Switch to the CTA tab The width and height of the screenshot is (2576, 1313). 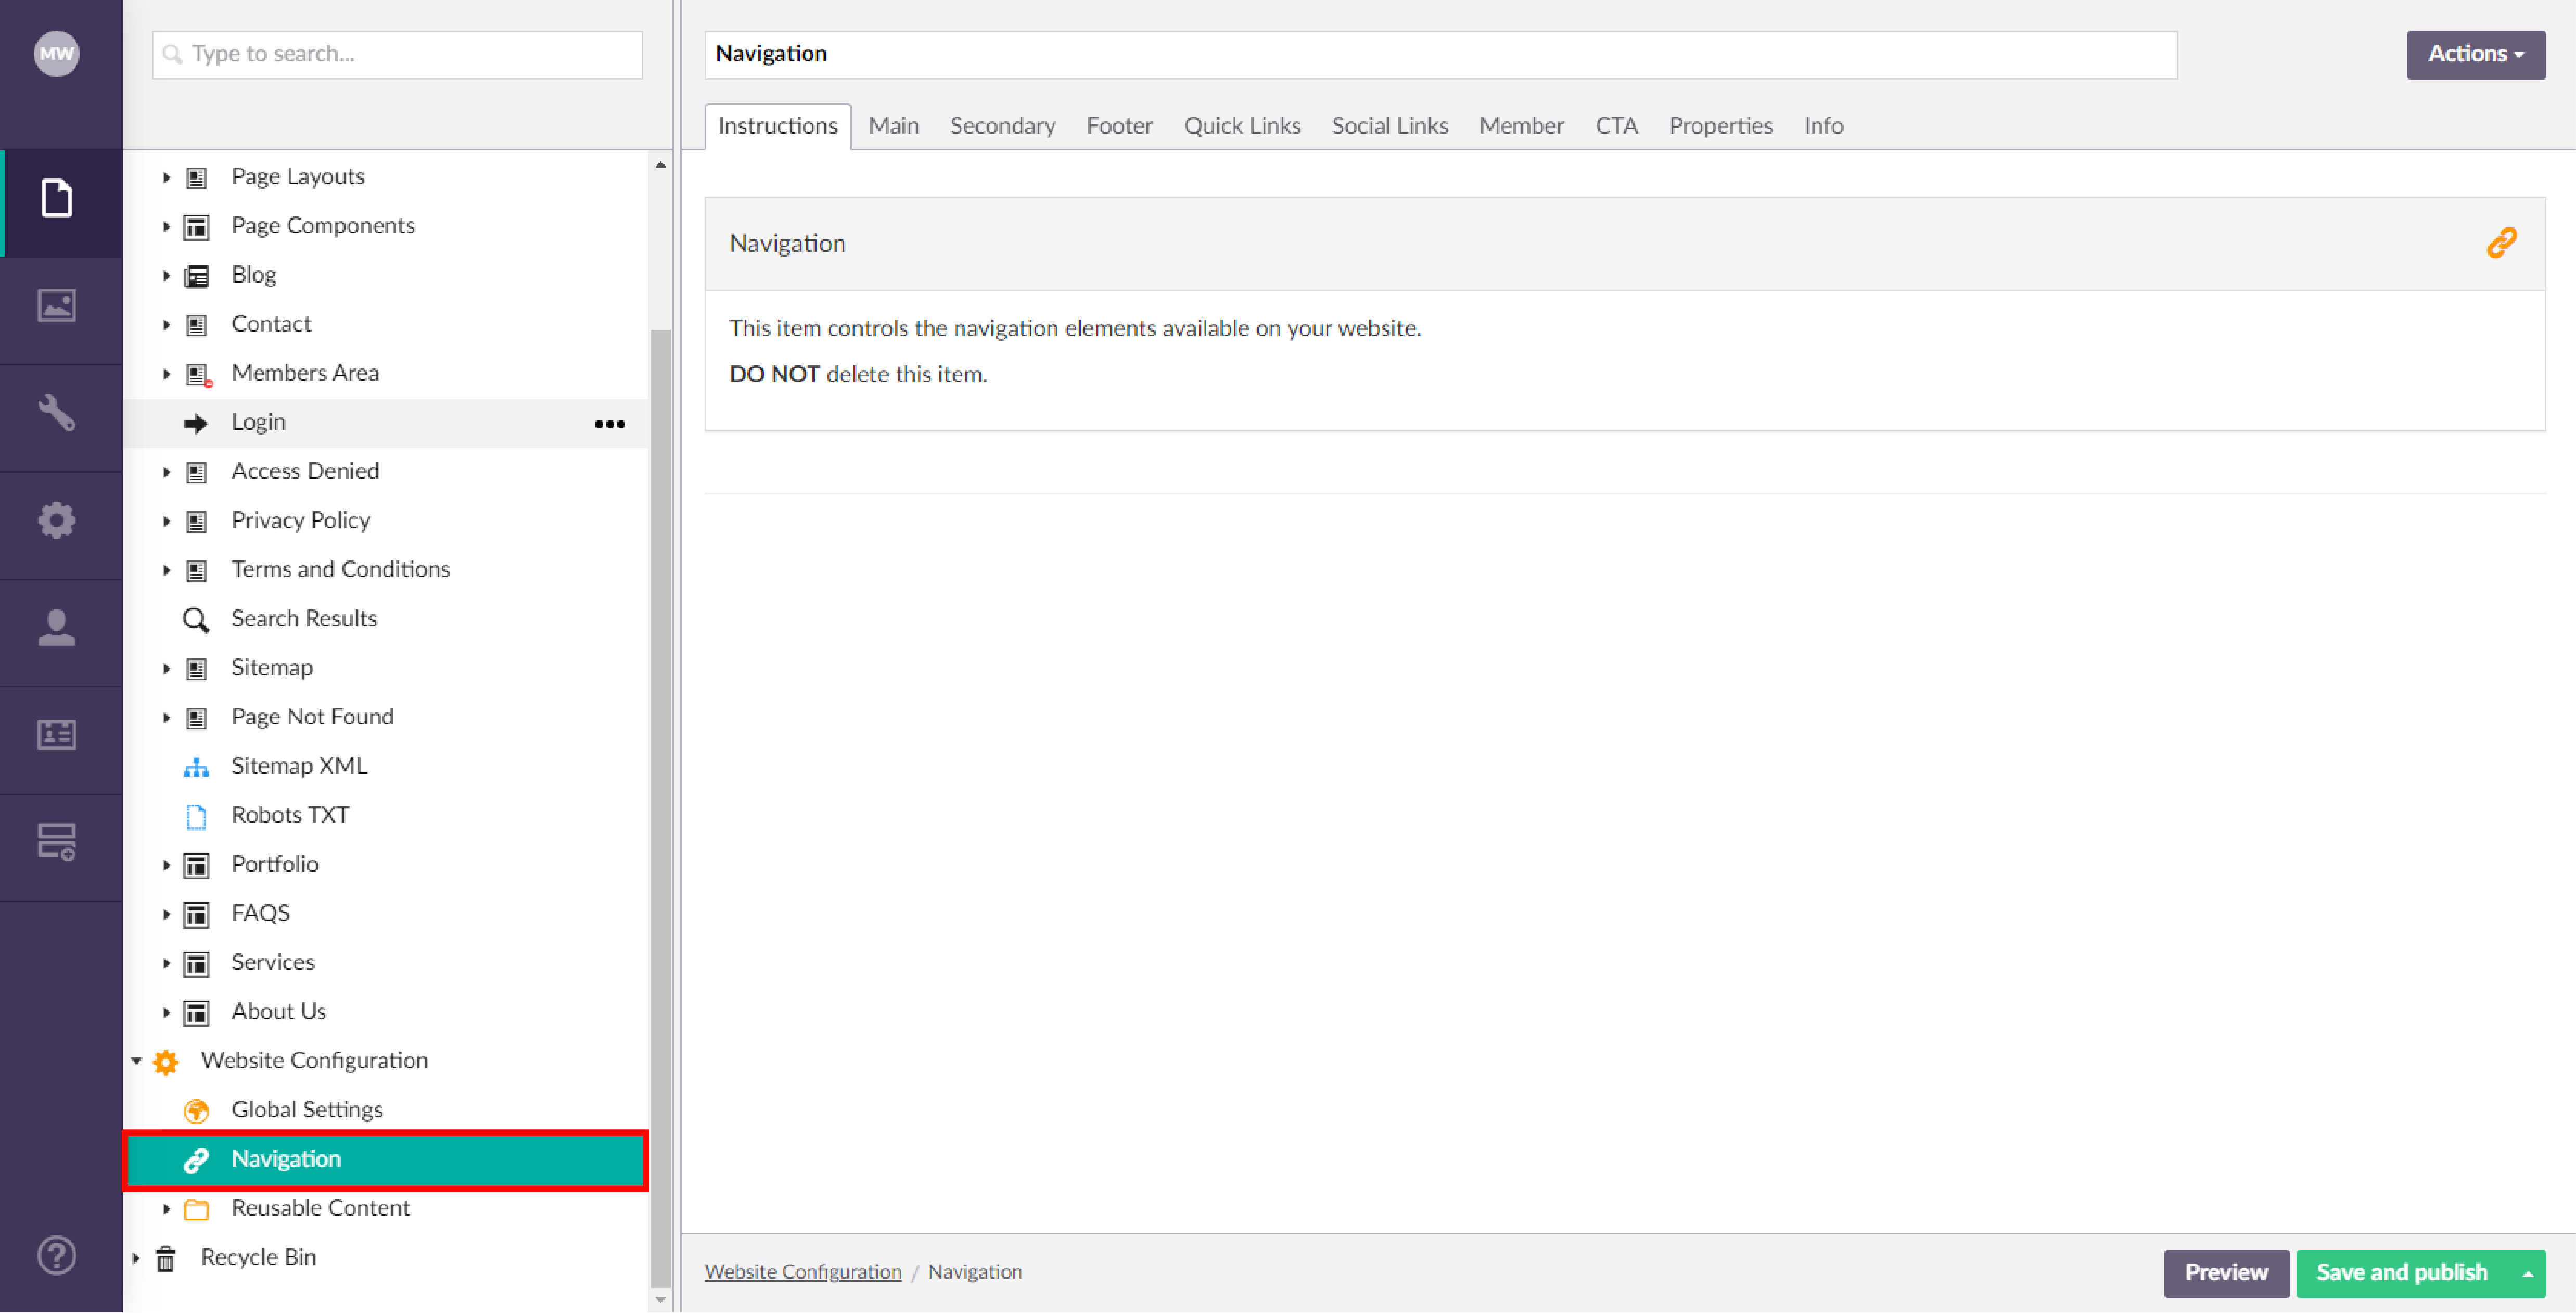1616,126
